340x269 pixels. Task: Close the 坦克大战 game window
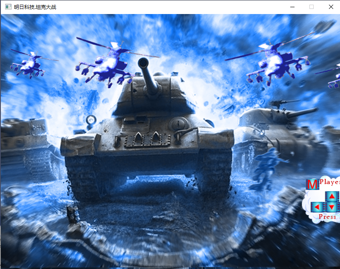(331, 7)
